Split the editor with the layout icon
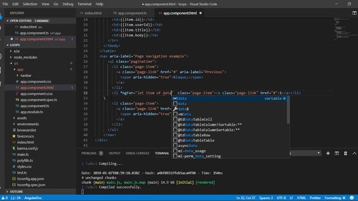 tap(354, 13)
